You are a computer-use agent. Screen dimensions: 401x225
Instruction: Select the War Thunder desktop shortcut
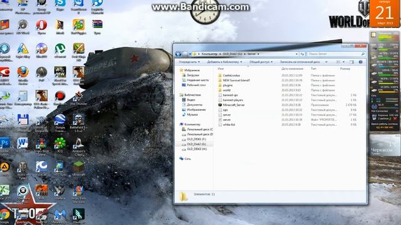click(78, 99)
